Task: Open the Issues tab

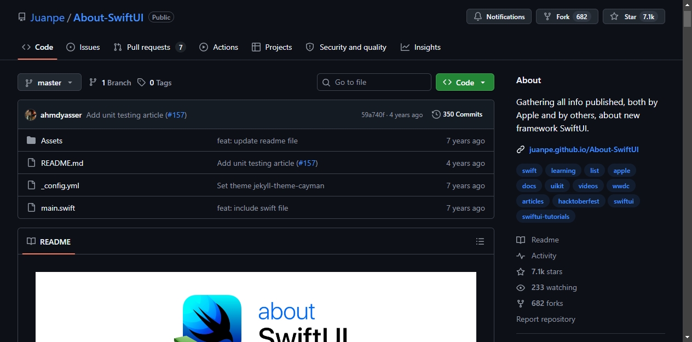Action: [x=83, y=47]
